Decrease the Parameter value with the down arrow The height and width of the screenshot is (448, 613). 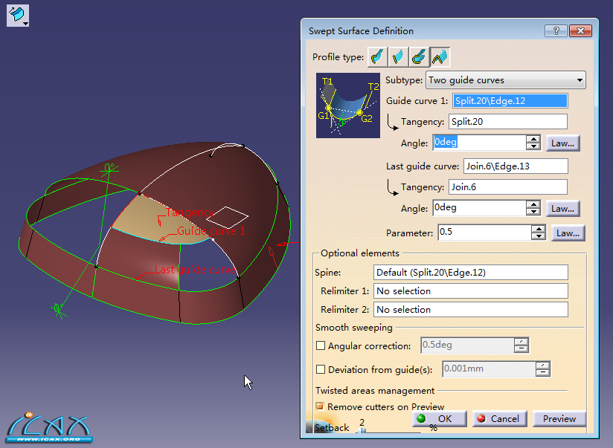click(539, 237)
